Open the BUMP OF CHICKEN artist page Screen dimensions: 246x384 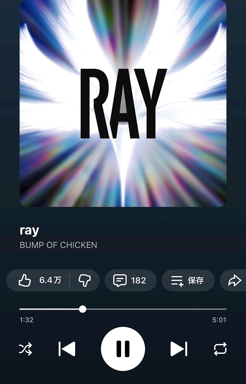[58, 245]
